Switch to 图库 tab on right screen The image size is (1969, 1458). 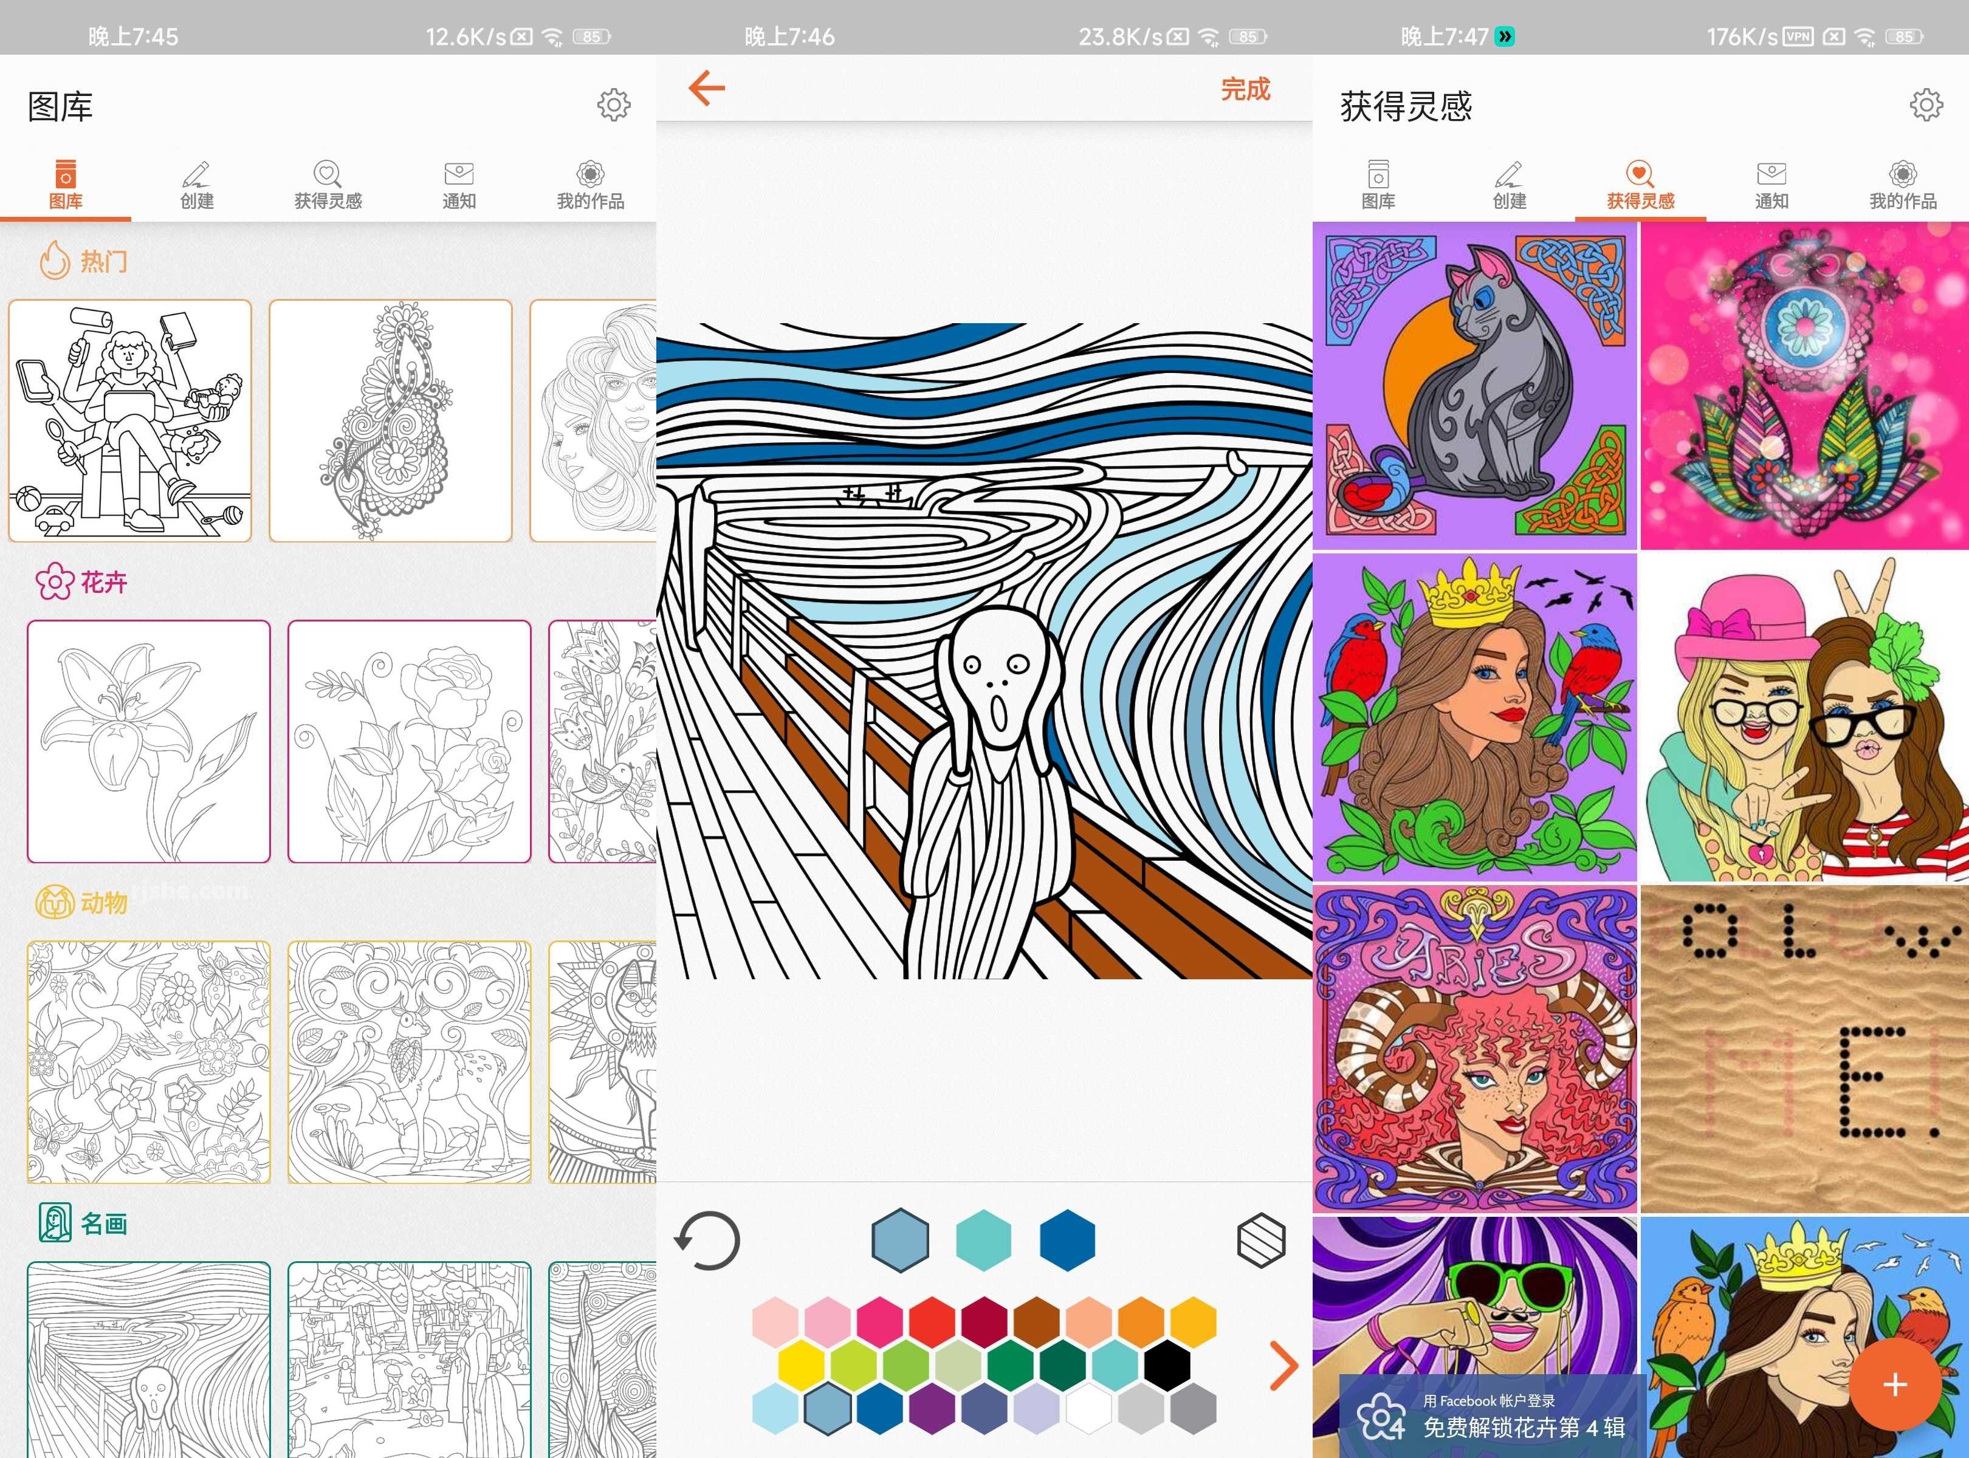(1378, 185)
